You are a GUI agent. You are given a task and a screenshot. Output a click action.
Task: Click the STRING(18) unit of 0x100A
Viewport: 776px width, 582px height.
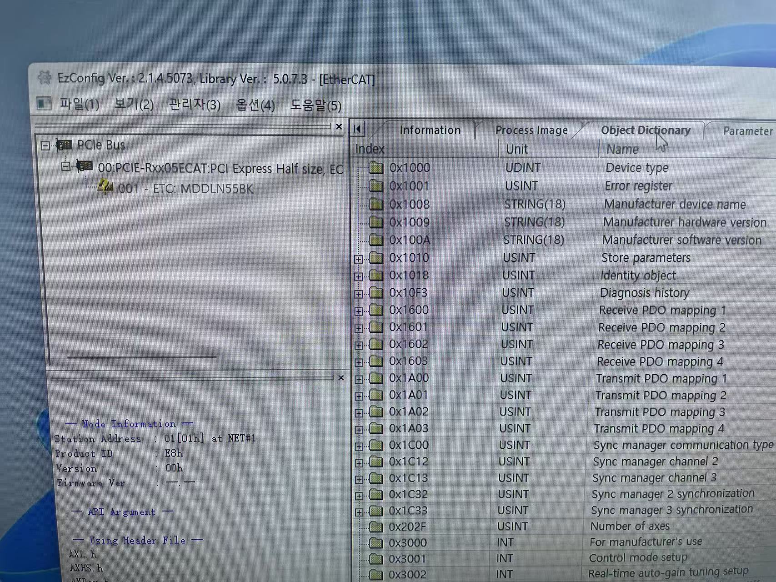coord(534,240)
